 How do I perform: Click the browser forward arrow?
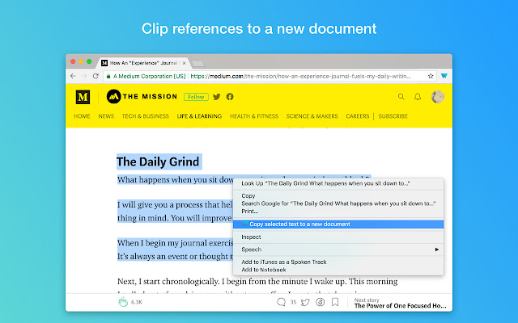(x=84, y=76)
